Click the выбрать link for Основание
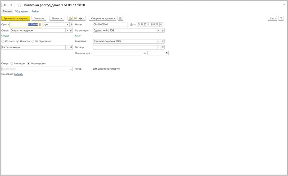Viewport: 288px width, 176px height. tap(18, 74)
